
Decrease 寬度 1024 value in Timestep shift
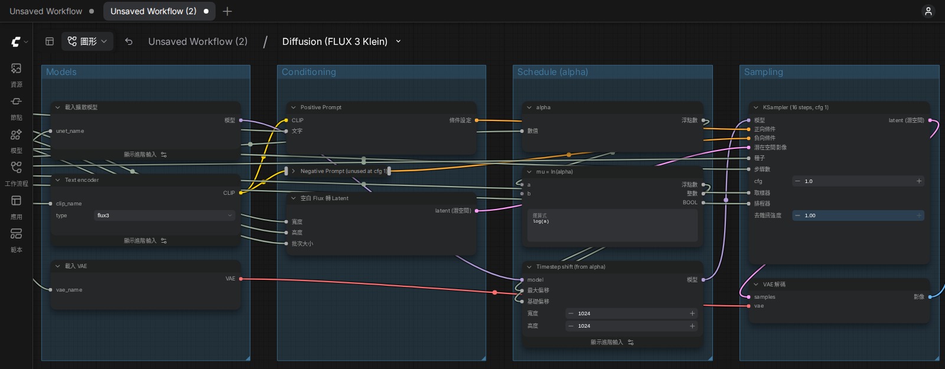571,314
